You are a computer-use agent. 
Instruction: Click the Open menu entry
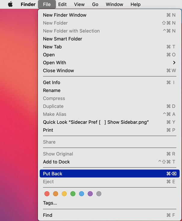click(110, 55)
